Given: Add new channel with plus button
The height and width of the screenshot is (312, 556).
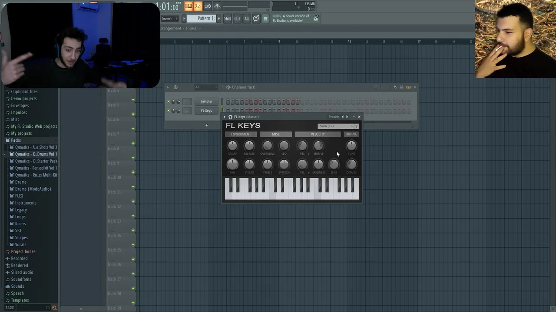Looking at the screenshot, I should pos(207,125).
